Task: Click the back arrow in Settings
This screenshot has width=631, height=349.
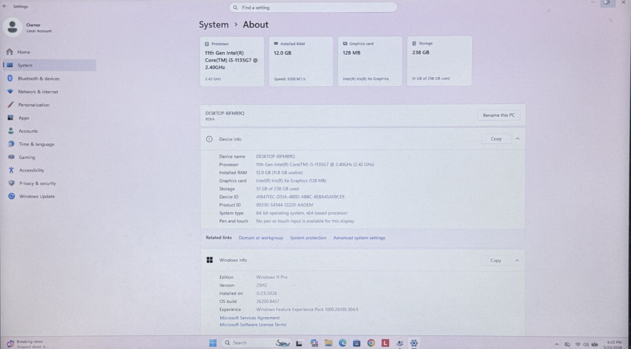Action: click(5, 6)
